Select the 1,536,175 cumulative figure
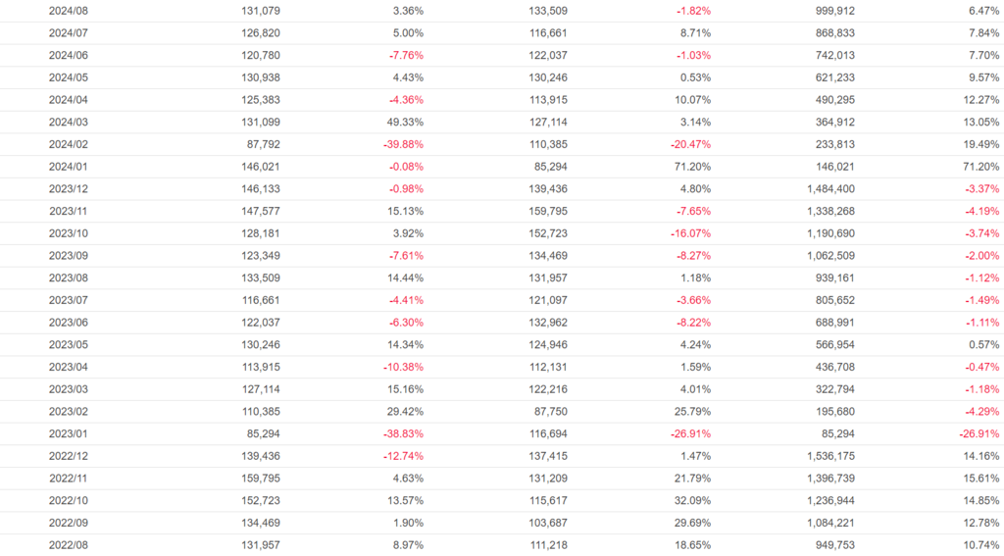 (830, 456)
